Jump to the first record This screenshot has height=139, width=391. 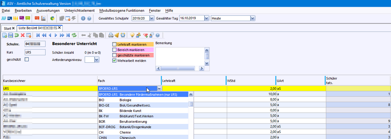point(38,35)
